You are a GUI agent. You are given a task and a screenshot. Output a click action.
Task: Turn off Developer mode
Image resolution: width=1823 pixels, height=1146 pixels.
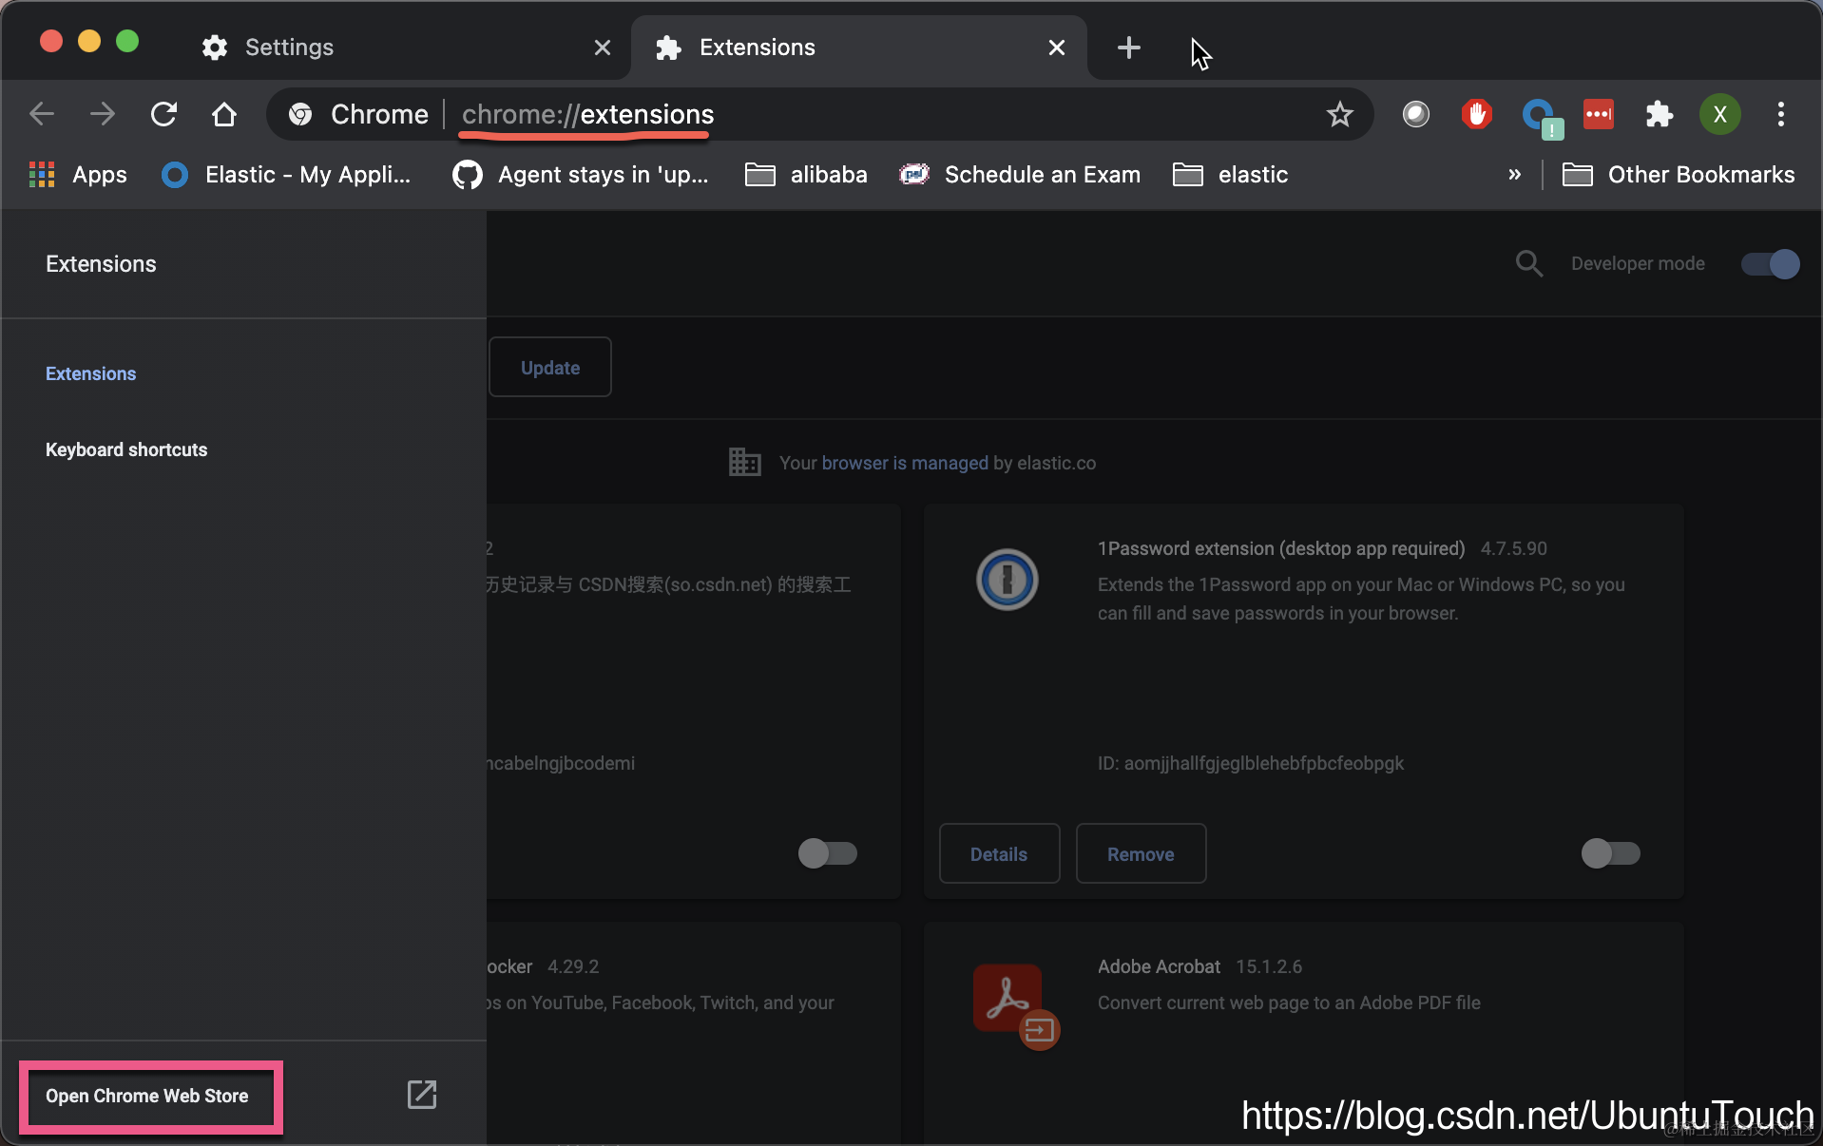pyautogui.click(x=1770, y=263)
